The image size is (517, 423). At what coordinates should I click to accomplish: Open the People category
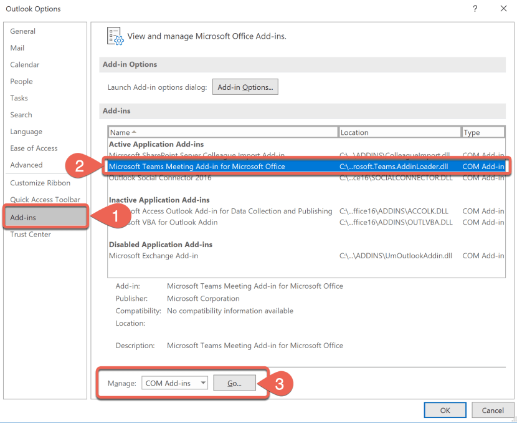[x=21, y=82]
